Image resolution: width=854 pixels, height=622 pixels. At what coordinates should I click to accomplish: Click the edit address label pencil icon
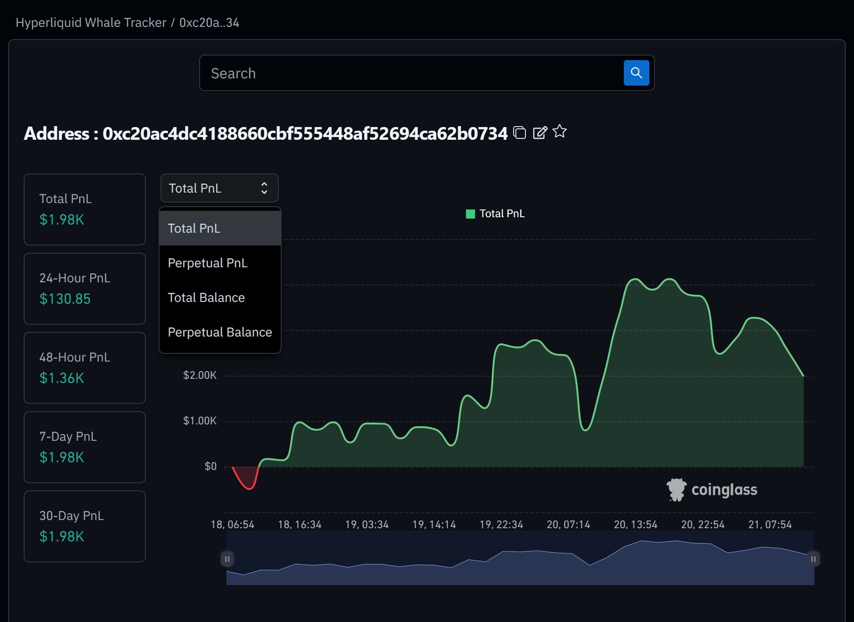[540, 133]
